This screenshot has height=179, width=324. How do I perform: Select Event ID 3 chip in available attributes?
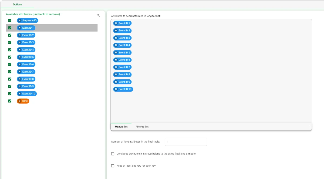[26, 42]
